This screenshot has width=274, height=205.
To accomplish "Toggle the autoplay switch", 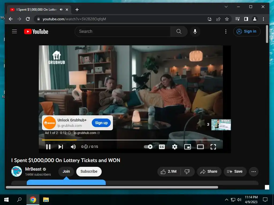I will (148, 147).
